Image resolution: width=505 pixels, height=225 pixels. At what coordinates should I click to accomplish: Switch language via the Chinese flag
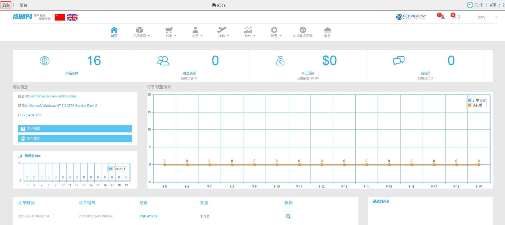[60, 17]
